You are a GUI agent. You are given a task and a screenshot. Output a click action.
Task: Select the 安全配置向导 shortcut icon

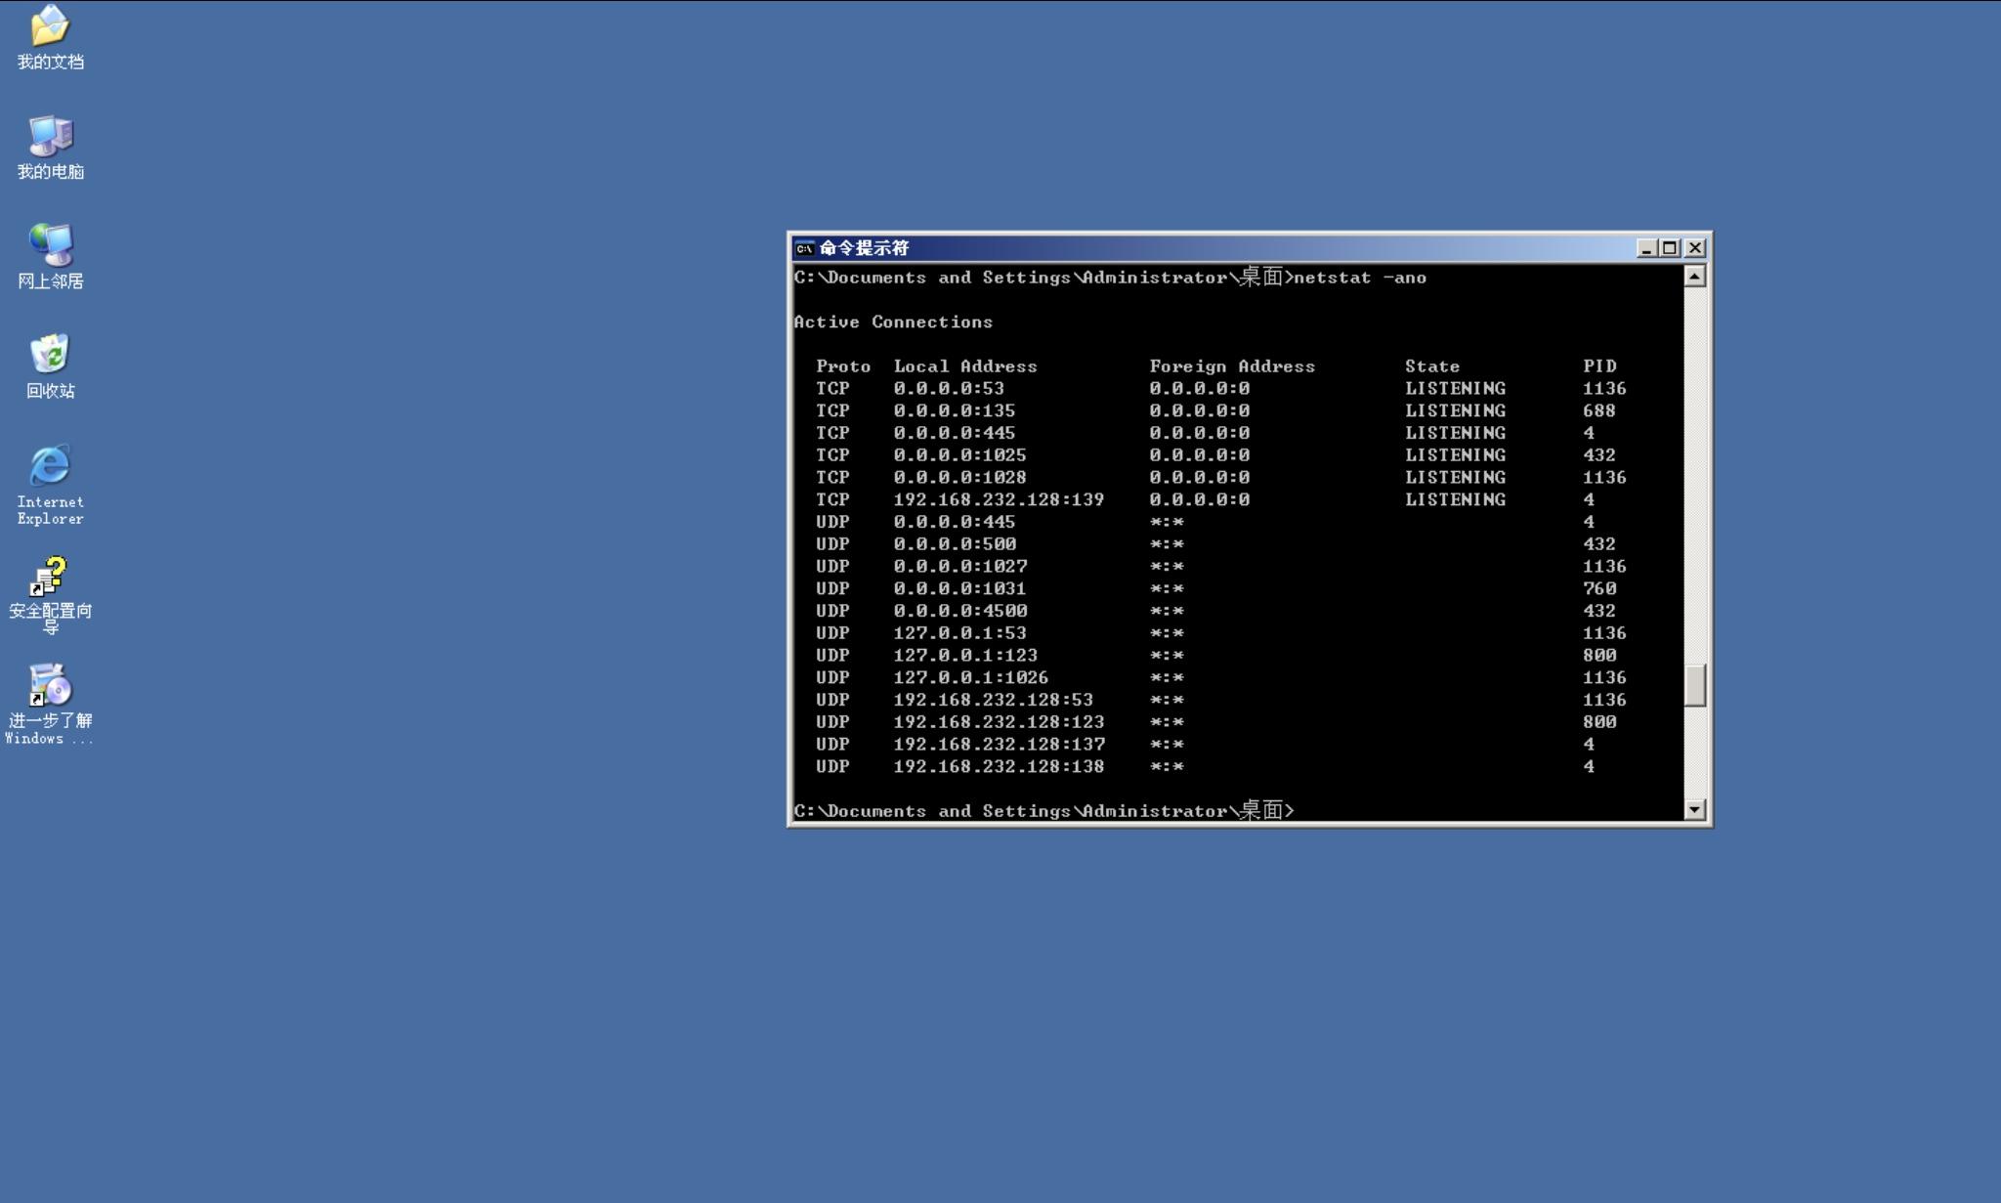(x=50, y=596)
